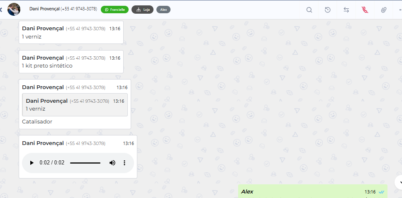402x198 pixels.
Task: Click the "1 kit preto sintético" message
Action: tap(47, 65)
